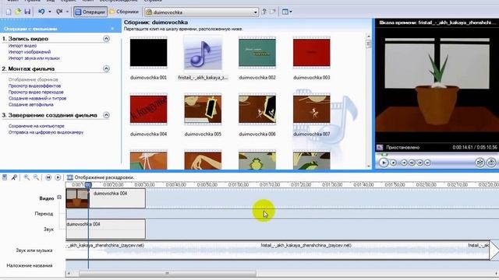
Task: Click the Сохранение на компьютере link
Action: coord(37,126)
